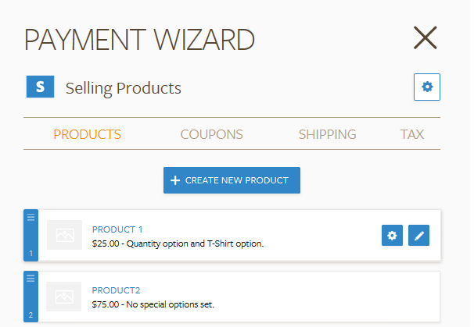Edit Product 1 with pencil icon
The image size is (474, 327).
tap(418, 235)
